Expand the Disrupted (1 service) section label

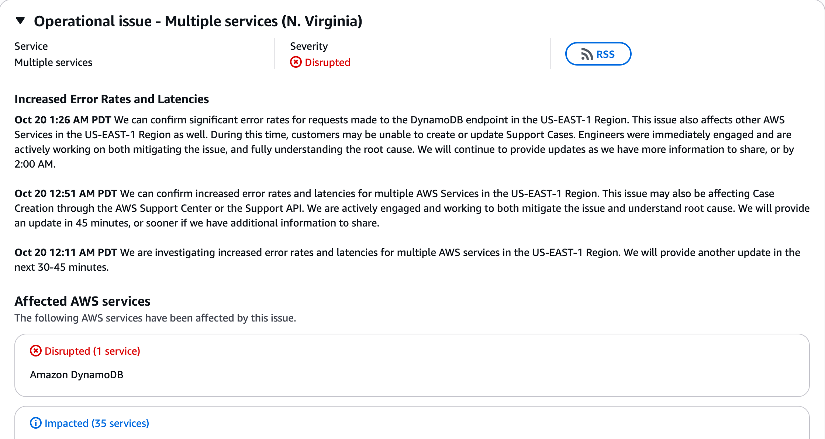coord(92,351)
